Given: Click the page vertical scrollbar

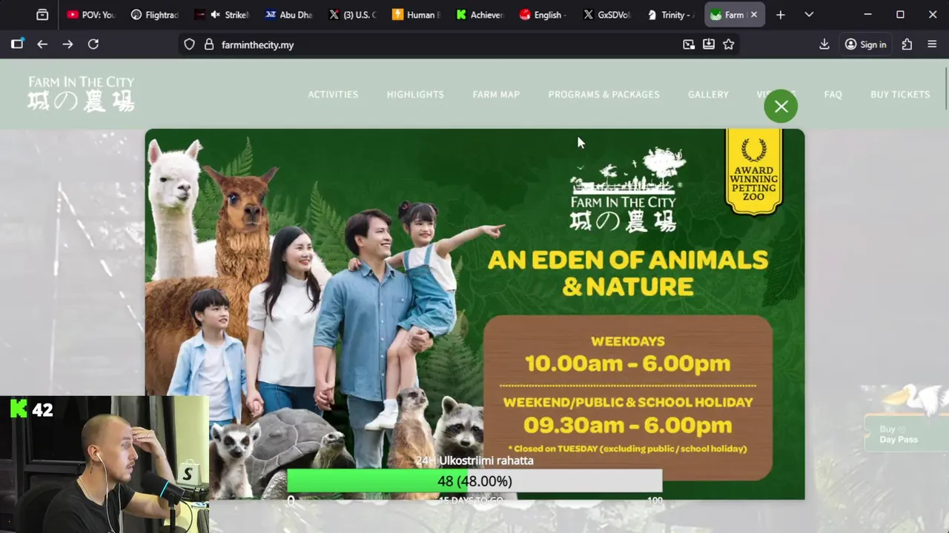Looking at the screenshot, I should [x=946, y=89].
